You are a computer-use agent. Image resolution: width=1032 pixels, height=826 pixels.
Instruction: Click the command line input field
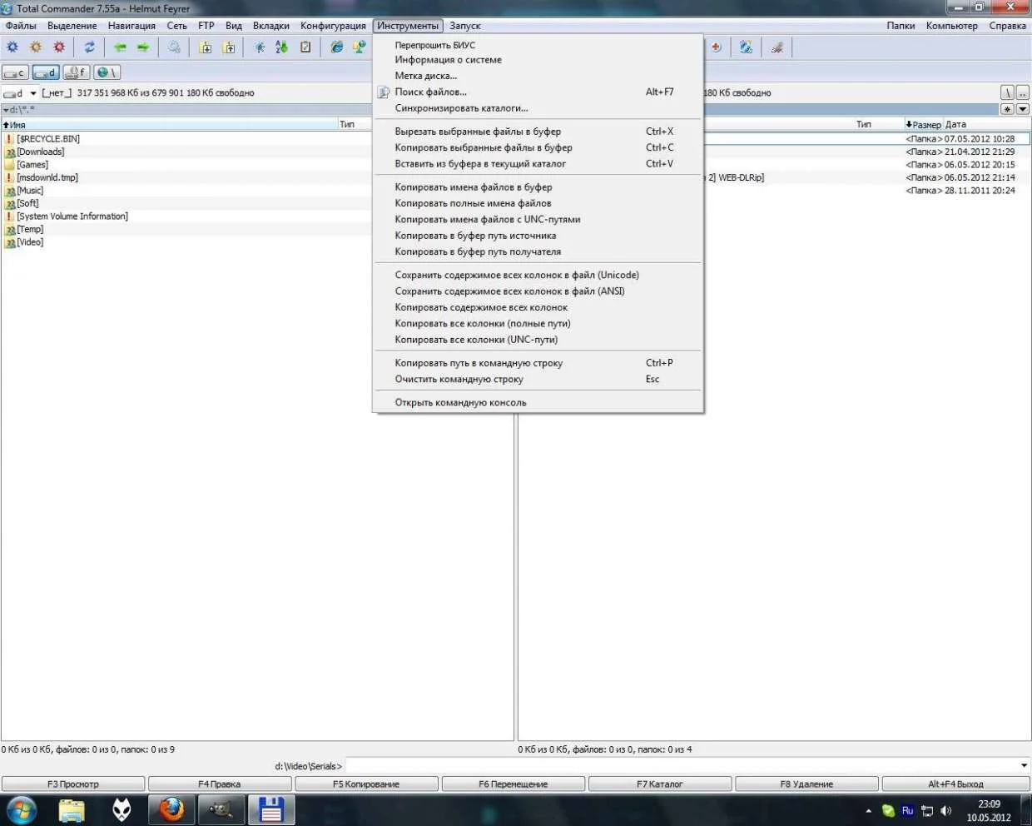pos(681,765)
